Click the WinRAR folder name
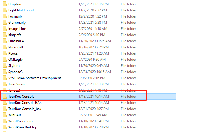The image size is (202, 132). point(15,115)
